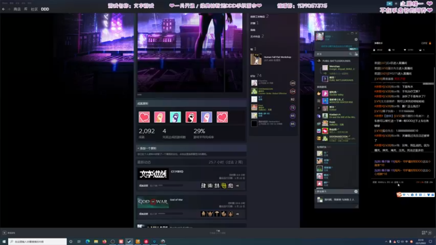436x245 pixels.
Task: Click the add friend icon
Action: [x=356, y=54]
